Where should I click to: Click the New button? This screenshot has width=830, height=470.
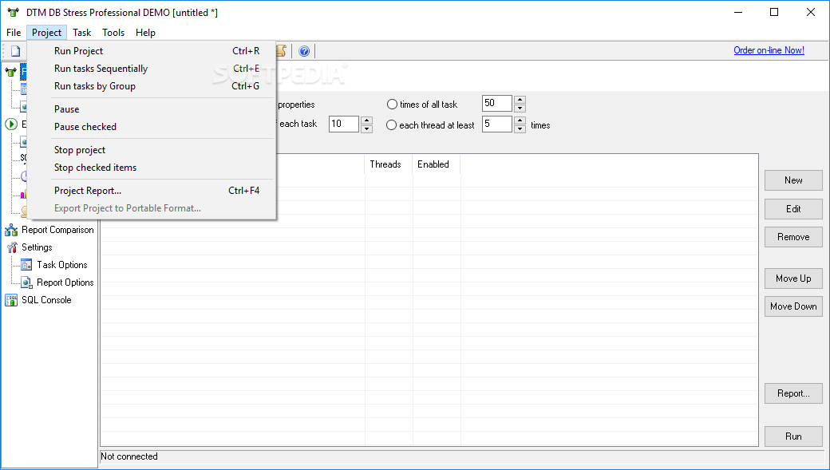[x=793, y=180]
